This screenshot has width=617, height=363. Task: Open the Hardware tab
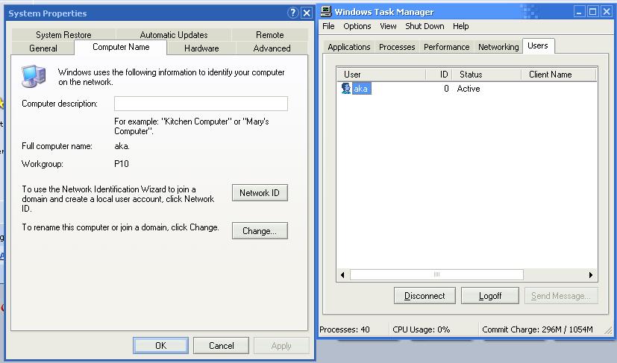tap(201, 48)
